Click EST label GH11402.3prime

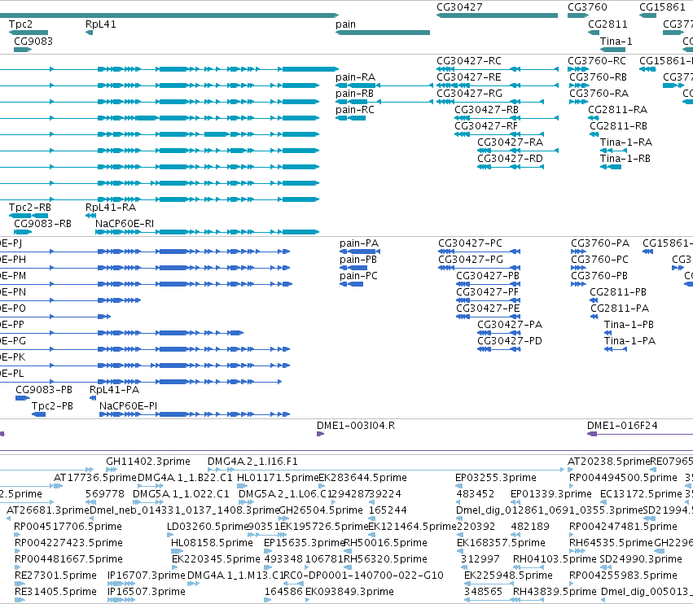pos(148,462)
